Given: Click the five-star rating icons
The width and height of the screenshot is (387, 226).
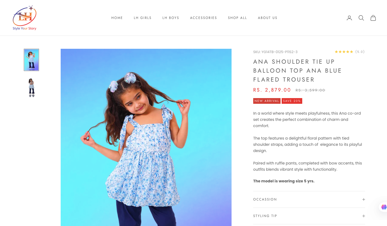Looking at the screenshot, I should click(344, 52).
